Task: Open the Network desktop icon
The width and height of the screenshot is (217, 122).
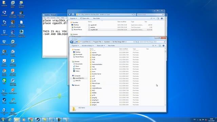Action: pos(4,23)
